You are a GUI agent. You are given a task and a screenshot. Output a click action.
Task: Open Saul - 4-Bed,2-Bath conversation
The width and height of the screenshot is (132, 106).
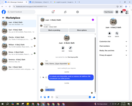pos(18,31)
